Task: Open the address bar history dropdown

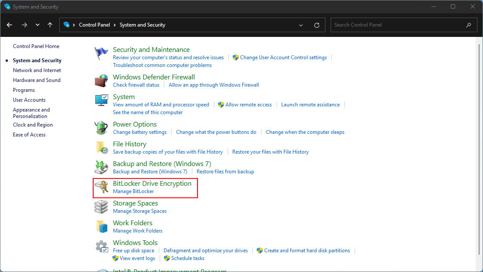Action: tap(301, 25)
